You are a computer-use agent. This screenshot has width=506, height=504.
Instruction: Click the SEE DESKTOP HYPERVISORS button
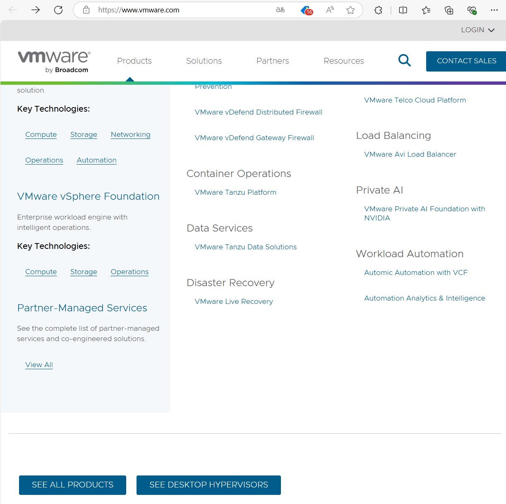[209, 485]
